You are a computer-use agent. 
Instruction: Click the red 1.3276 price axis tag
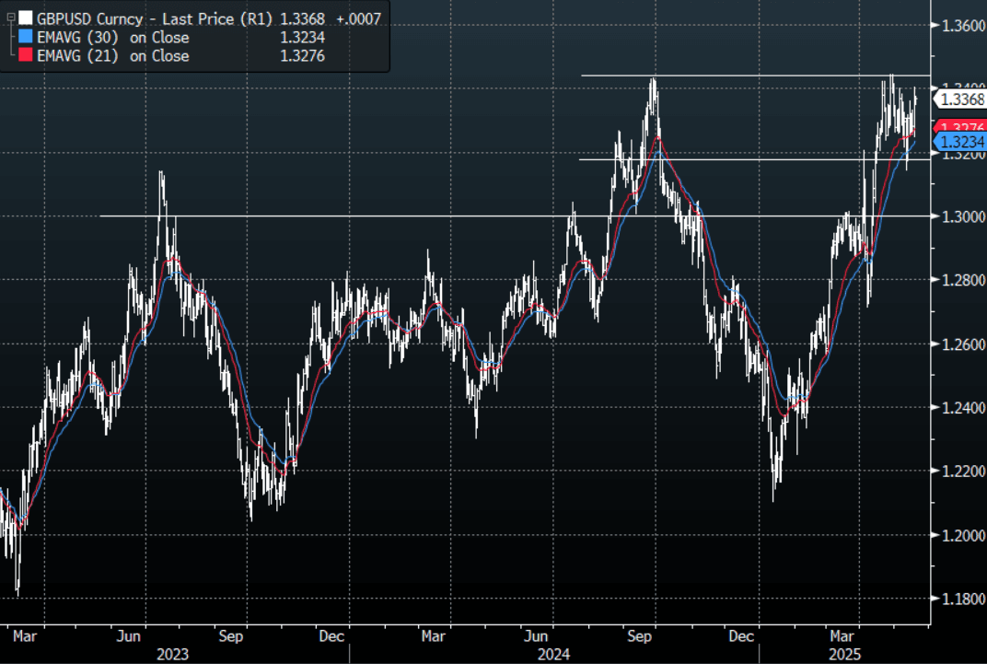[x=962, y=127]
